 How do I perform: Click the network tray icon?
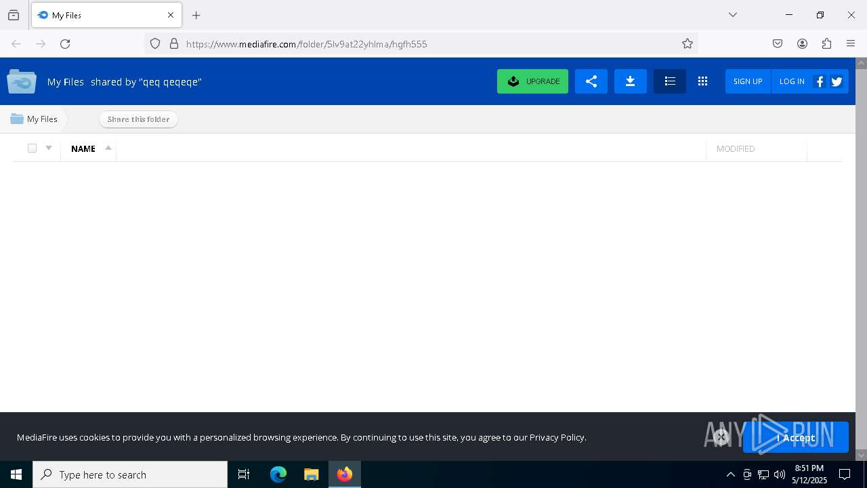click(x=763, y=474)
